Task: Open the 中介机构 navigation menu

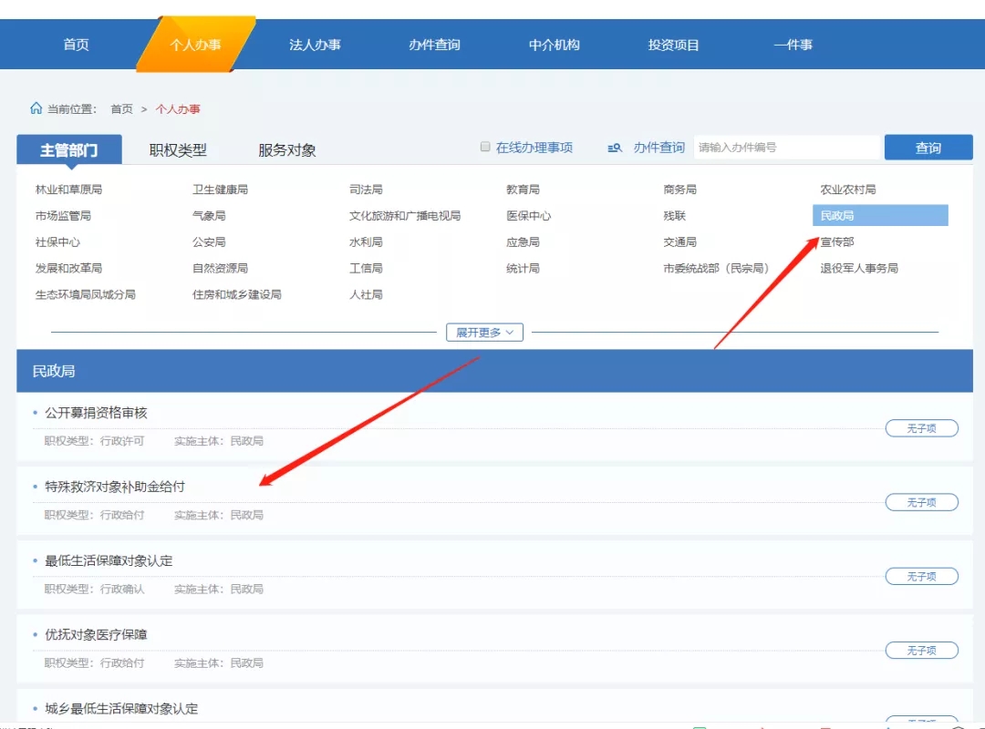Action: tap(554, 43)
